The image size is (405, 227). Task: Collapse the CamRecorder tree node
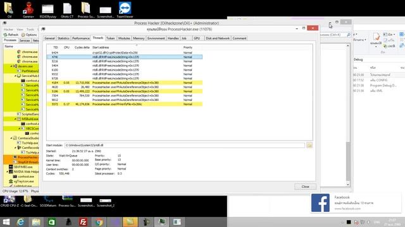(x=15, y=148)
